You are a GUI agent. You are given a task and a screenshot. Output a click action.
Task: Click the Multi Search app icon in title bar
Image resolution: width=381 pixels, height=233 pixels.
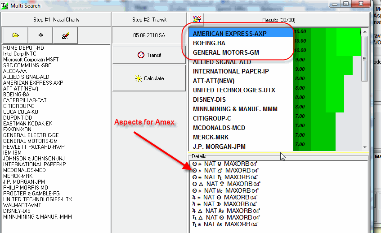5,5
